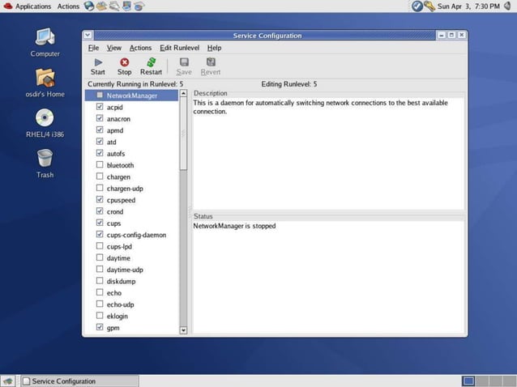Screen dimensions: 517x387
Task: Minimize the Service Configuration window
Action: pyautogui.click(x=442, y=35)
